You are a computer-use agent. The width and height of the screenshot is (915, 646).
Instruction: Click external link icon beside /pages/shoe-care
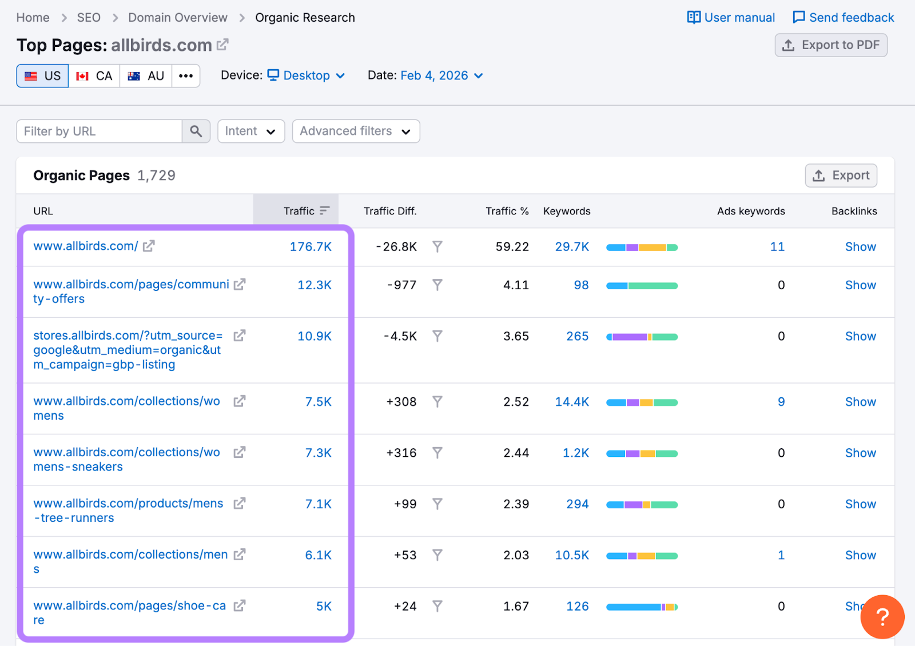coord(240,605)
